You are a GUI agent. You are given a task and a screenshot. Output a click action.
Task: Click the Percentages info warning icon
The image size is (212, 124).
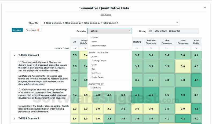pos(38,30)
